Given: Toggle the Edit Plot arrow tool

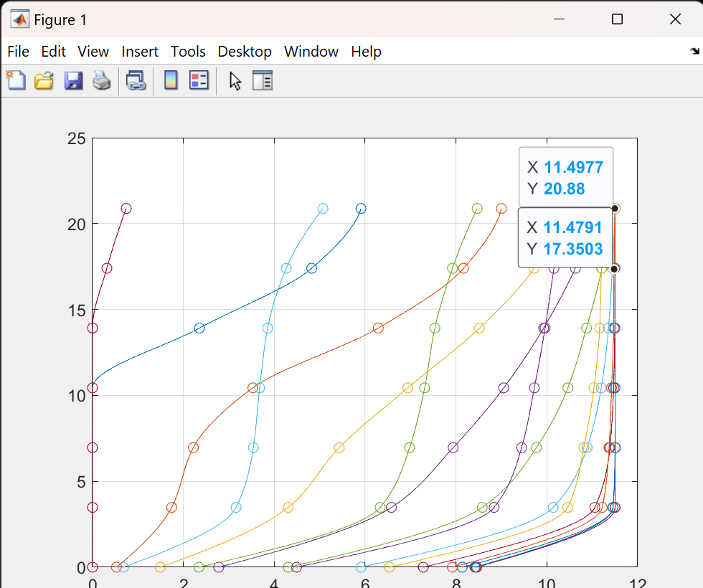Looking at the screenshot, I should (x=235, y=80).
